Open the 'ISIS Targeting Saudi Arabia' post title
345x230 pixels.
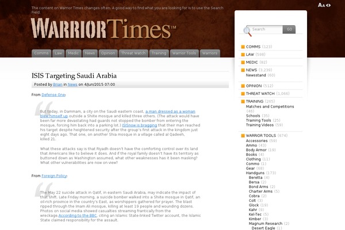74,76
